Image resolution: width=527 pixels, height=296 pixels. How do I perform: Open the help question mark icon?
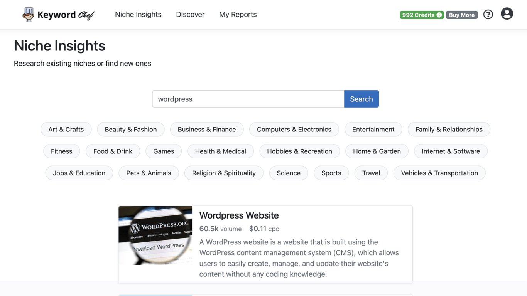tap(488, 15)
